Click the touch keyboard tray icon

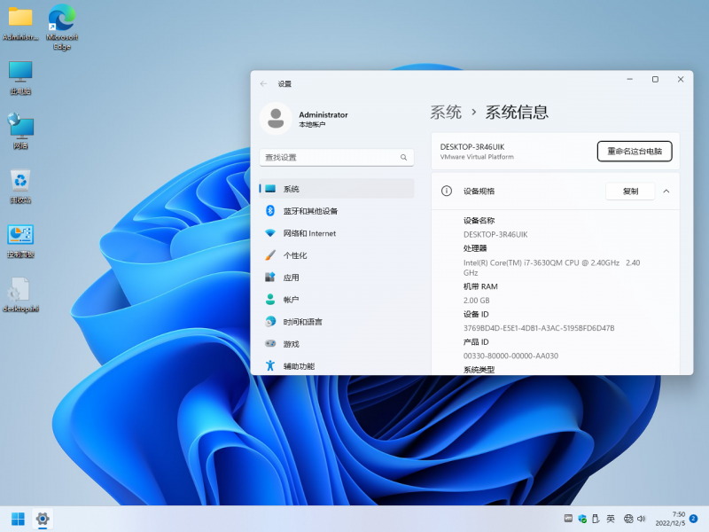pyautogui.click(x=568, y=519)
